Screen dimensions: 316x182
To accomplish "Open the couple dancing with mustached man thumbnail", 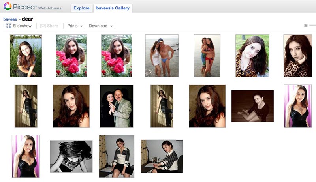I will pos(117,106).
